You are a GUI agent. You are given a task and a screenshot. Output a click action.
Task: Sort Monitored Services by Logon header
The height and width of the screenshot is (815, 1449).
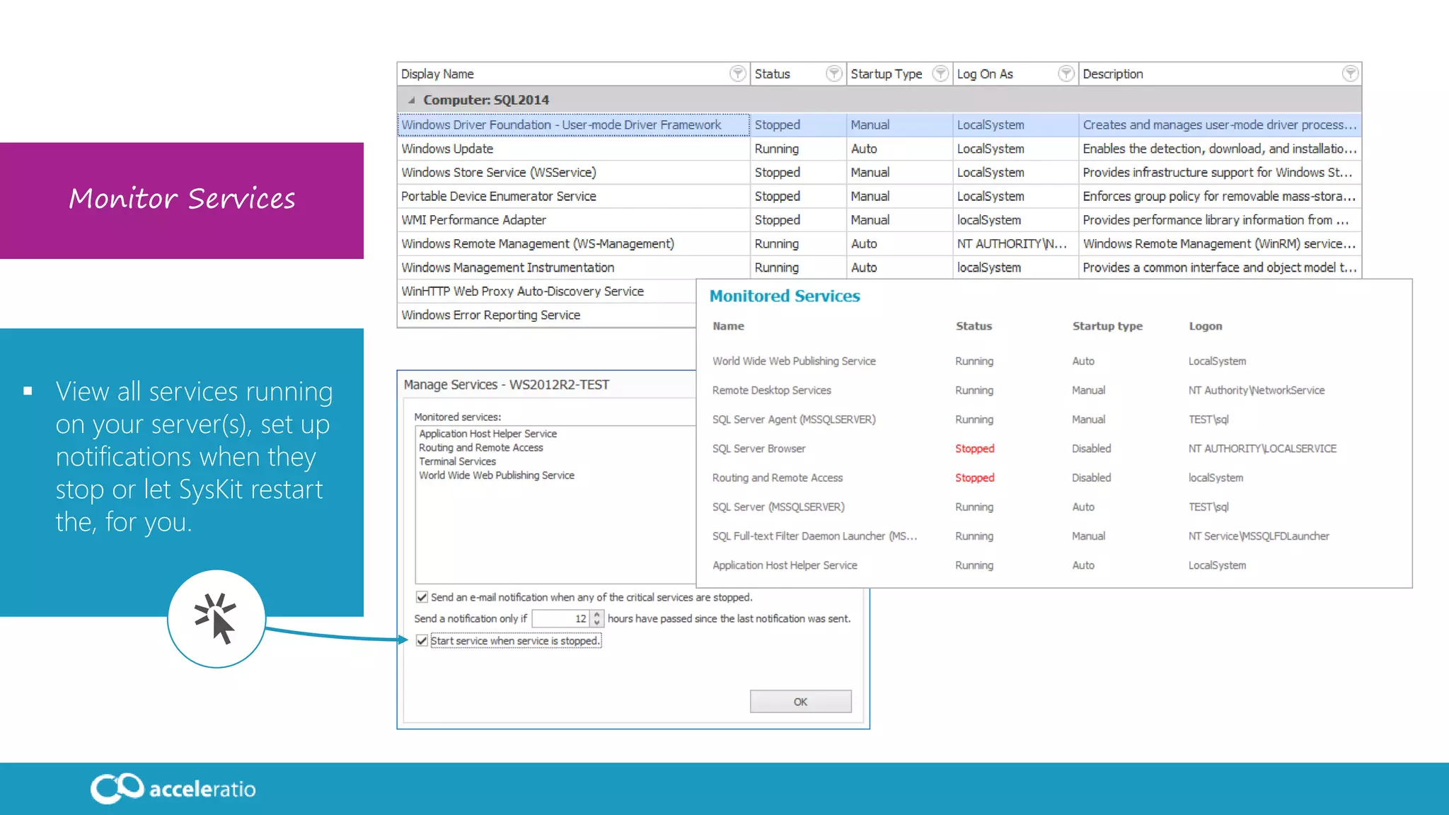1205,326
